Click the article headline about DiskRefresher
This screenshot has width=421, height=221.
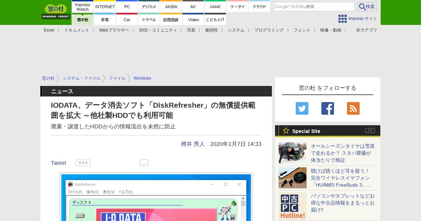[153, 110]
